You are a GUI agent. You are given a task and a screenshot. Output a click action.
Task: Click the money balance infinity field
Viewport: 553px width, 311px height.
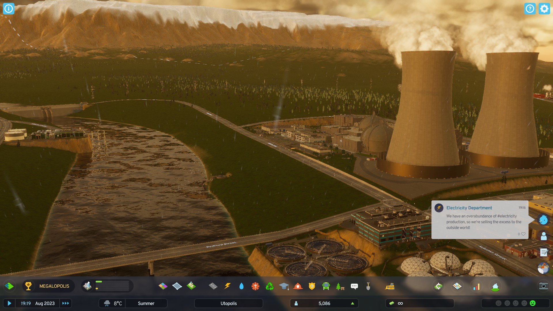(420, 303)
